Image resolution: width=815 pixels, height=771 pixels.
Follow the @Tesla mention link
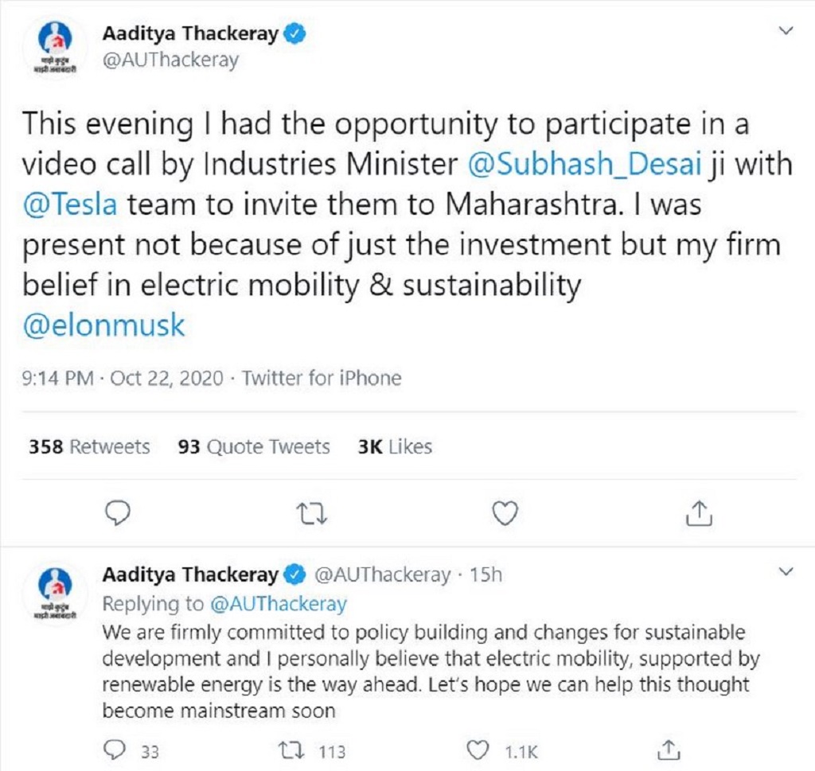pyautogui.click(x=70, y=204)
